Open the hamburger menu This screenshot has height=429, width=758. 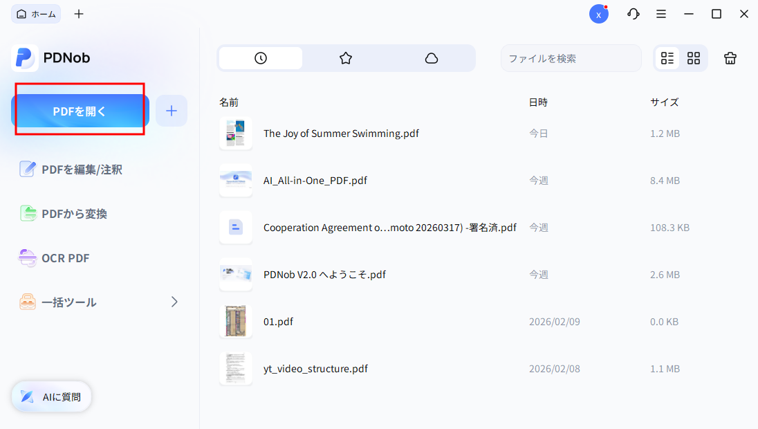pos(661,13)
